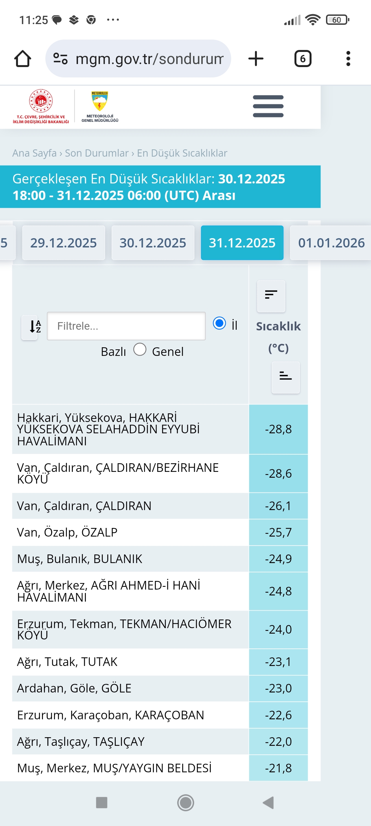Select the Genel radio button
Image resolution: width=371 pixels, height=826 pixels.
pos(140,349)
